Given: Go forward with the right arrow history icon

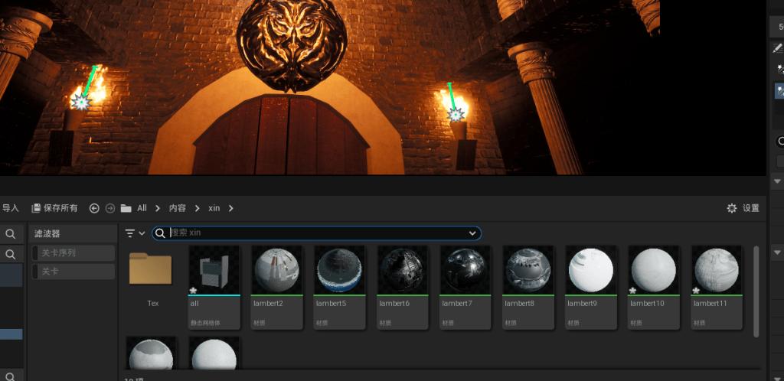Looking at the screenshot, I should pyautogui.click(x=110, y=208).
